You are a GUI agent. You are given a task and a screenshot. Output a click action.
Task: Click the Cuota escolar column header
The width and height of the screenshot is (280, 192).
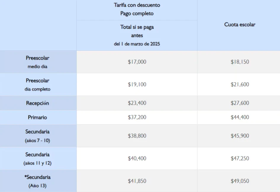click(x=240, y=25)
